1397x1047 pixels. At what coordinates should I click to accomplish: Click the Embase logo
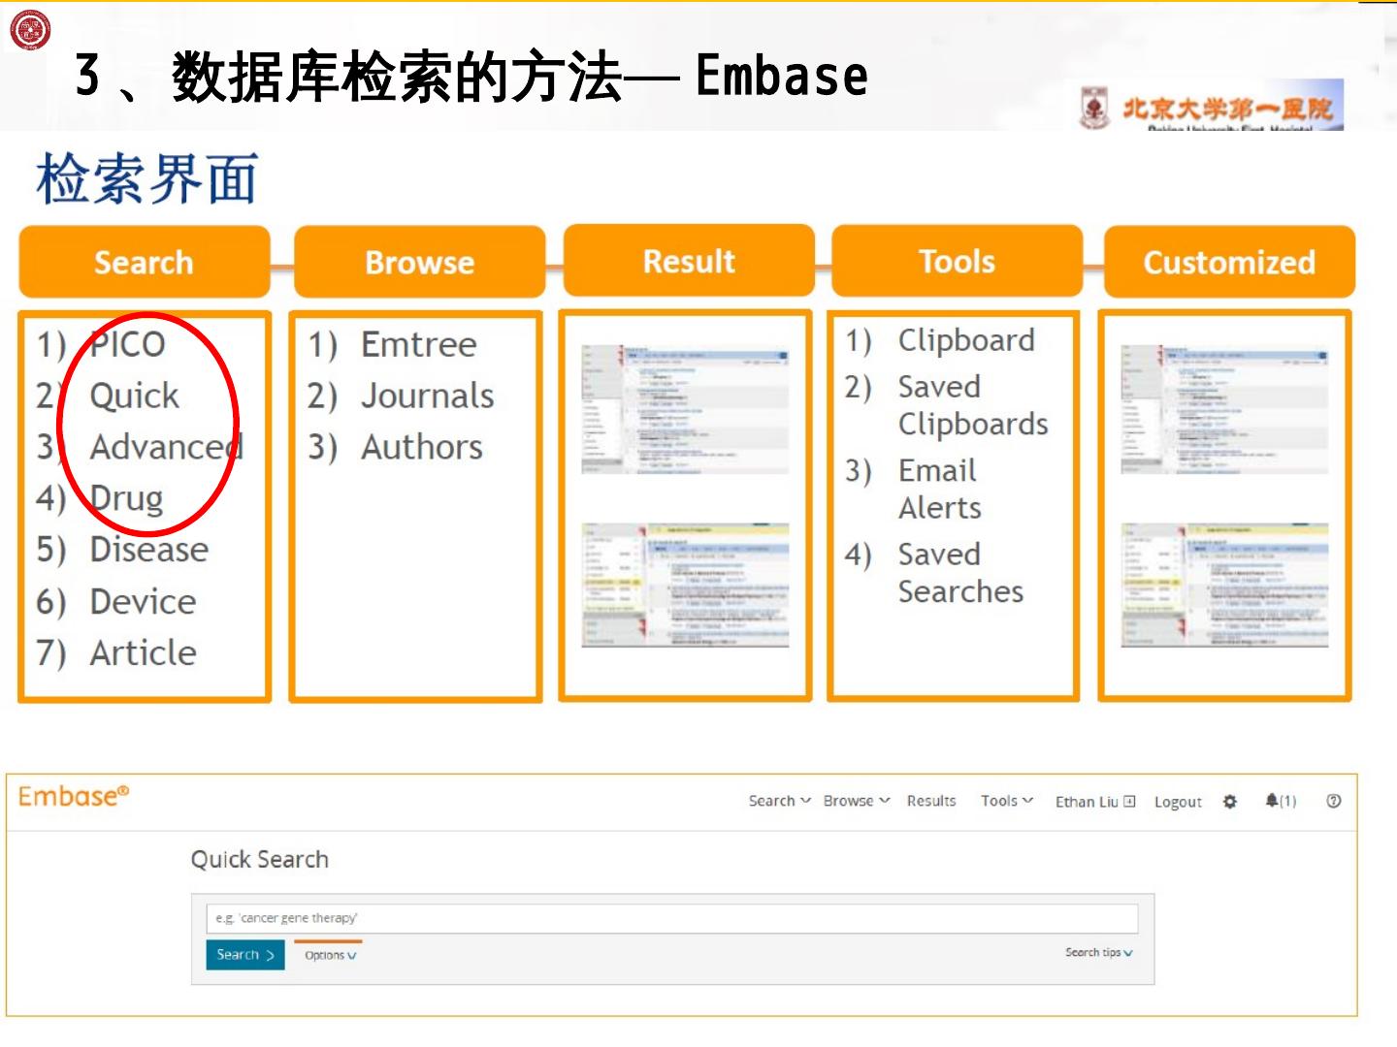coord(74,797)
